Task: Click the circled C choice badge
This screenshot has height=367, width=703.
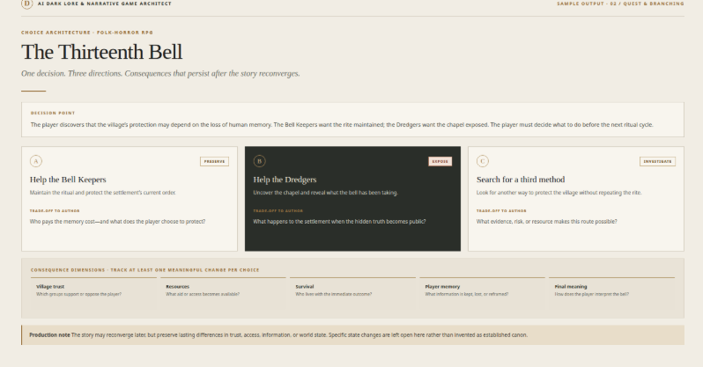Action: pyautogui.click(x=483, y=161)
